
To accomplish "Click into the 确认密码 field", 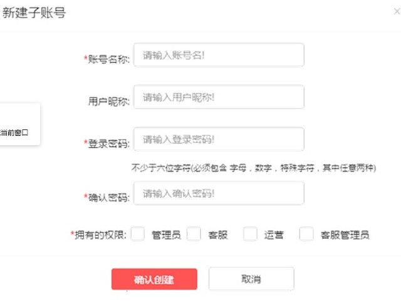I will click(218, 193).
